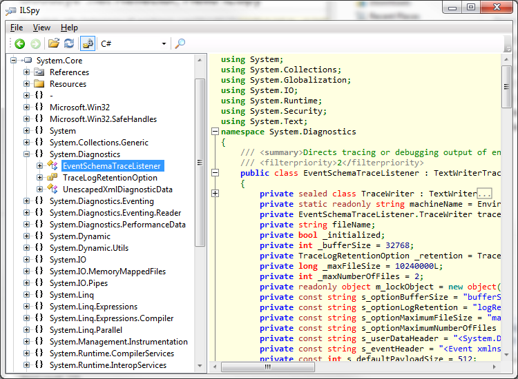Click the Resources folder icon
Screen dimensions: 518x379
pos(39,84)
